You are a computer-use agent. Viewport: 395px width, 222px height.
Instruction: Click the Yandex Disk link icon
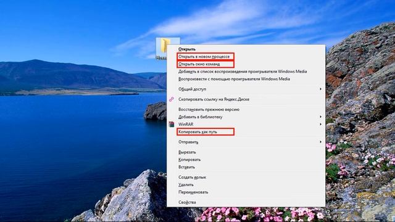[172, 99]
